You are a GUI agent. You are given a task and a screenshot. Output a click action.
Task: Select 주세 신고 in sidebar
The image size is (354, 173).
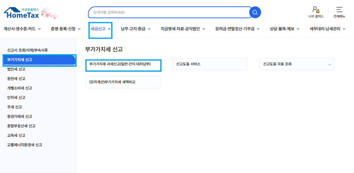tap(15, 107)
